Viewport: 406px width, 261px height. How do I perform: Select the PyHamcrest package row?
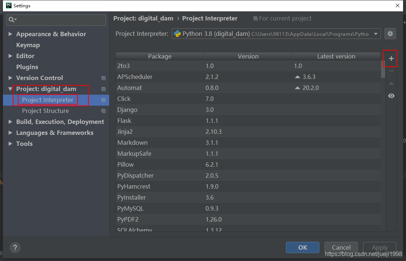pyautogui.click(x=248, y=186)
